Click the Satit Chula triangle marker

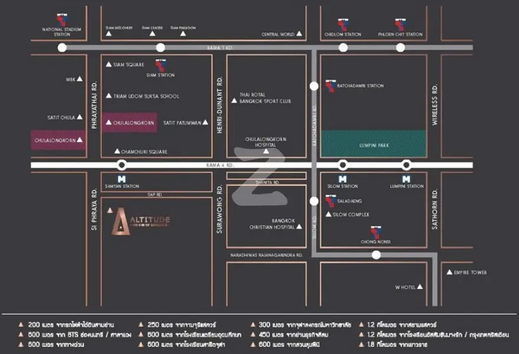[80, 117]
